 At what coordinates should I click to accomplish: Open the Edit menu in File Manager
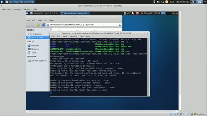[34, 21]
